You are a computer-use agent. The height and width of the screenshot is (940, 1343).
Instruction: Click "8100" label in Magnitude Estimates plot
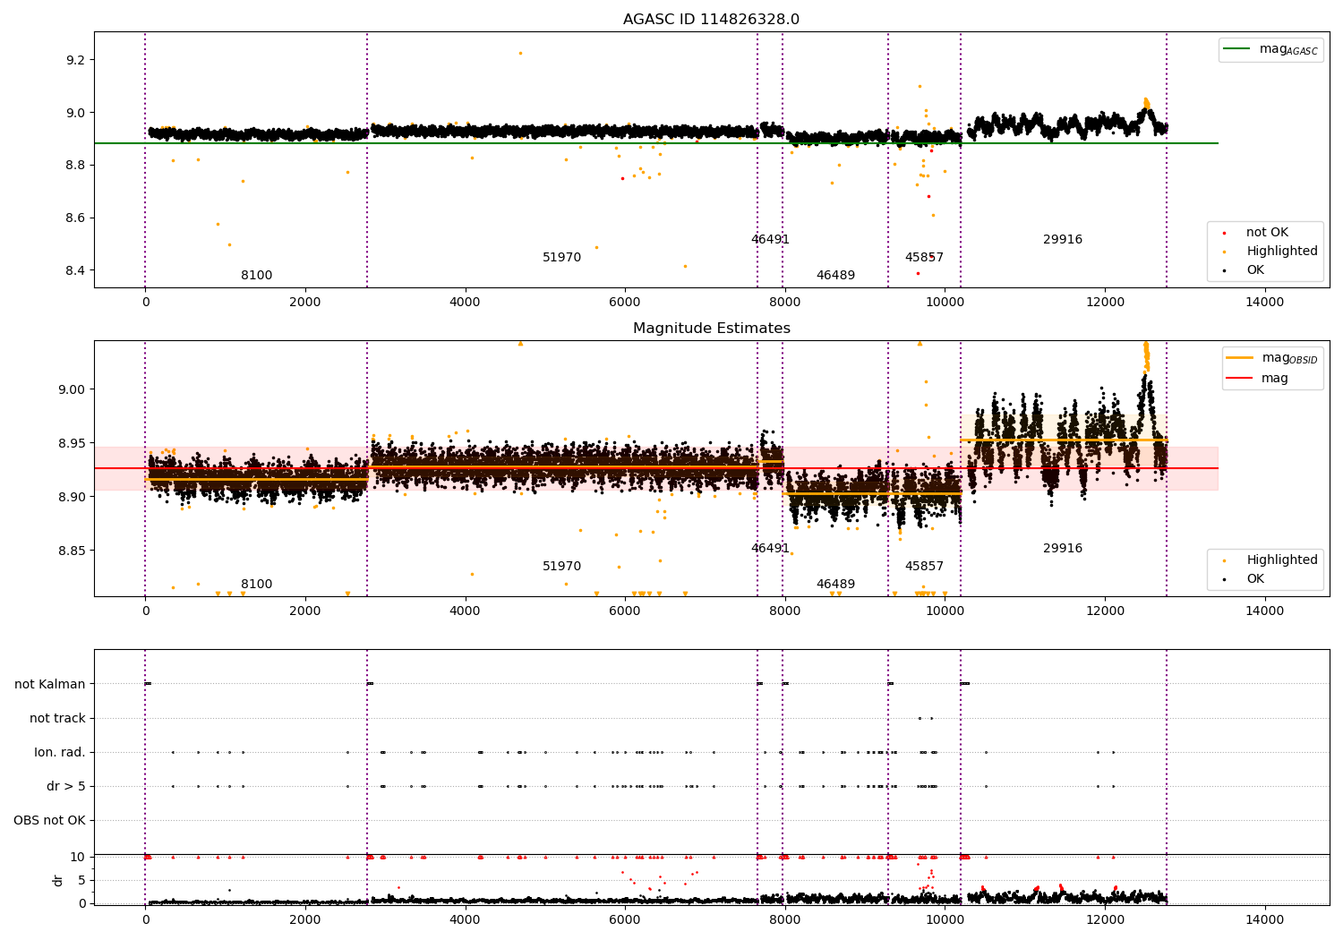pos(257,585)
